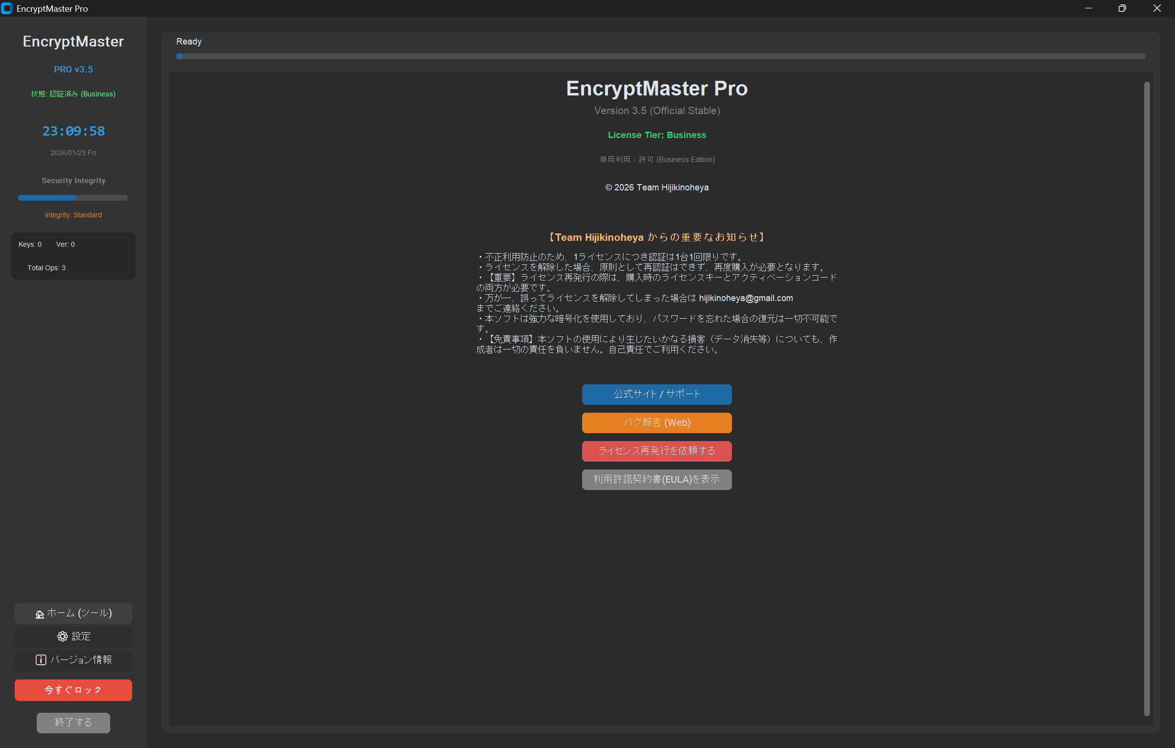Open settings via the gear icon
The height and width of the screenshot is (748, 1175).
tap(62, 636)
